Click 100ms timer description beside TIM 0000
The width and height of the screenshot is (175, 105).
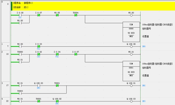point(157,25)
